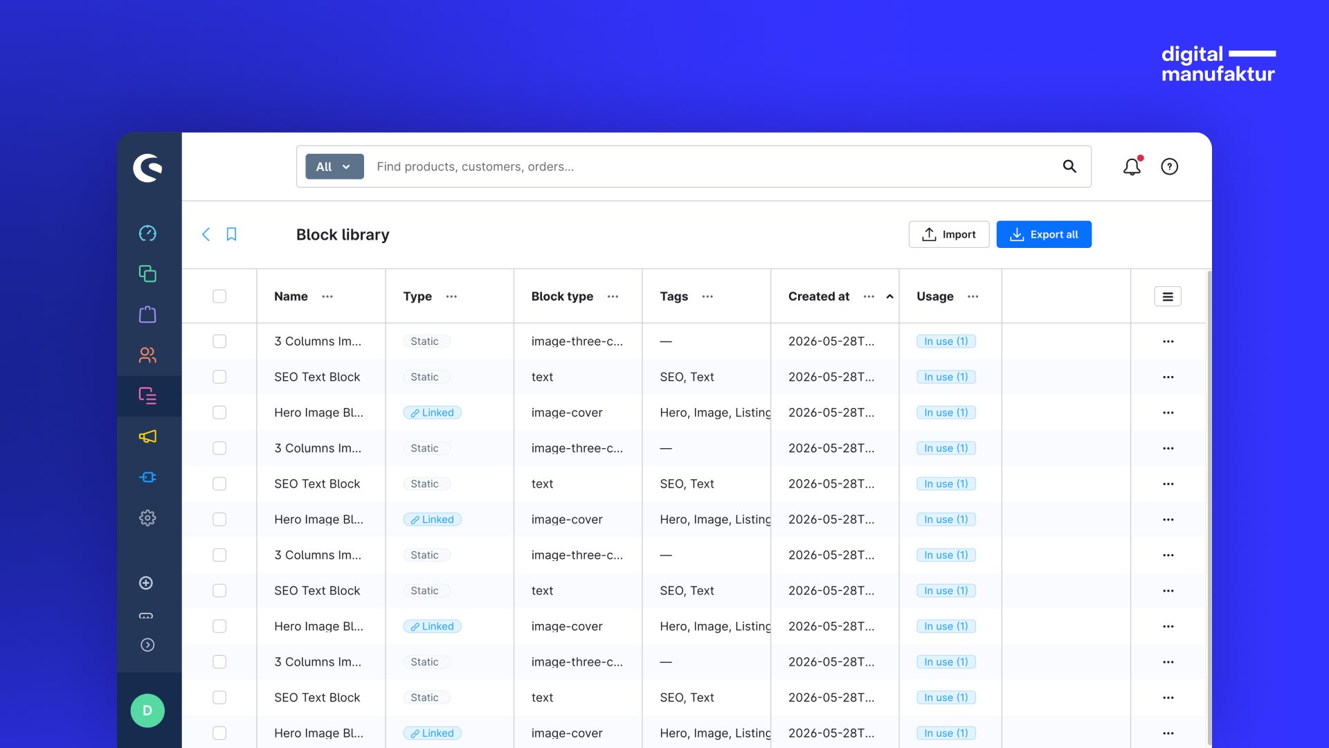1329x748 pixels.
Task: Select the first SEO Text Block row checkbox
Action: coord(219,377)
